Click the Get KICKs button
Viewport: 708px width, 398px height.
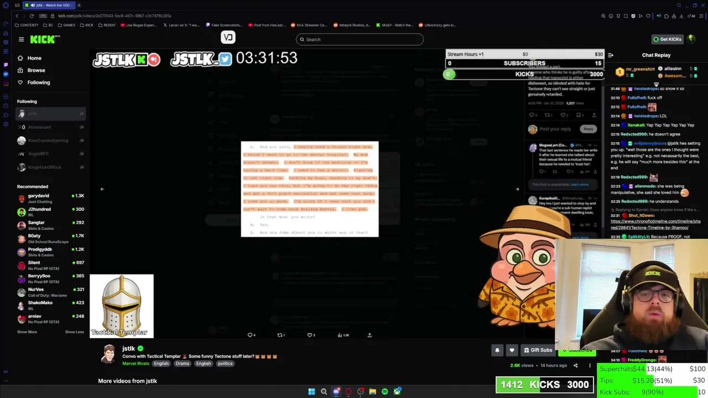[x=667, y=39]
